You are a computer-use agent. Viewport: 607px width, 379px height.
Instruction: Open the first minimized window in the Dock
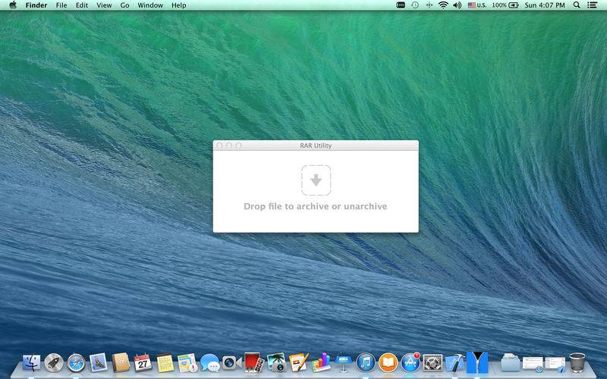coord(533,364)
